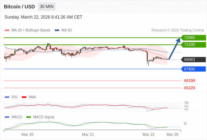
Task: Click the 'Mar 26' date axis label
Action: click(x=172, y=134)
